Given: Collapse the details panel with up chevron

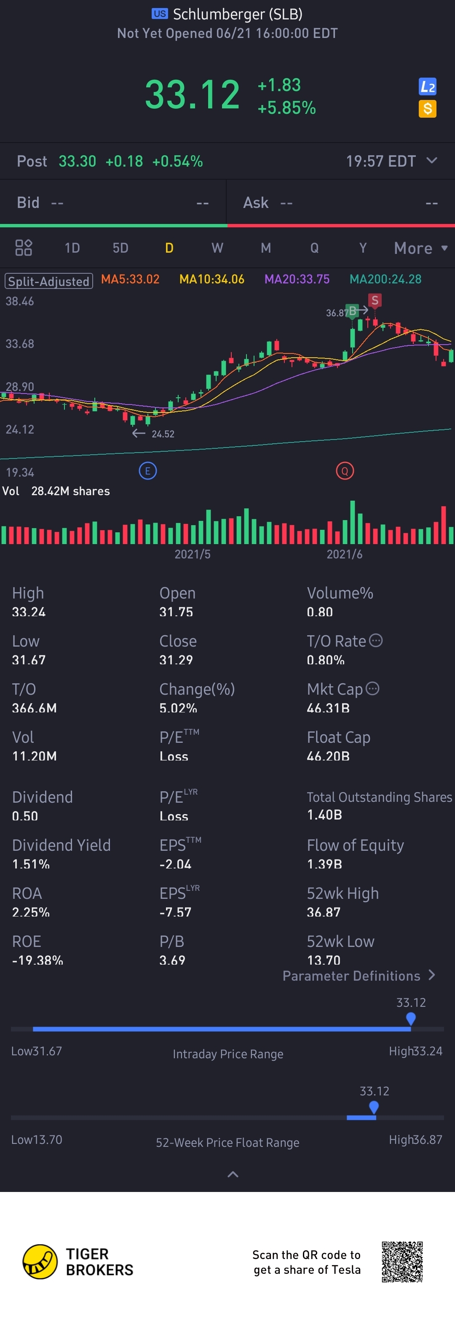Looking at the screenshot, I should [x=233, y=1174].
